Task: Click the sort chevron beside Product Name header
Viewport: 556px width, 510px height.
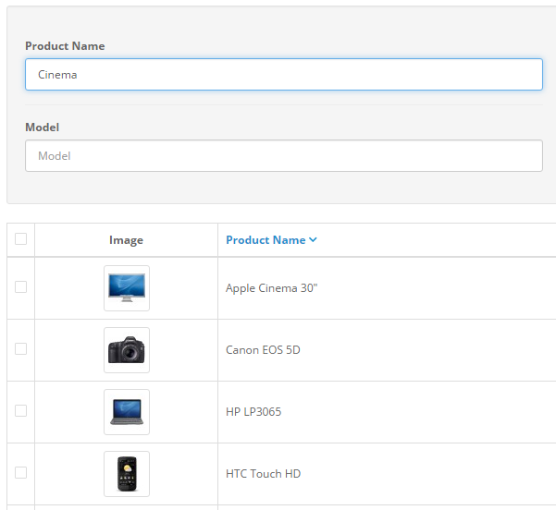Action: tap(313, 240)
